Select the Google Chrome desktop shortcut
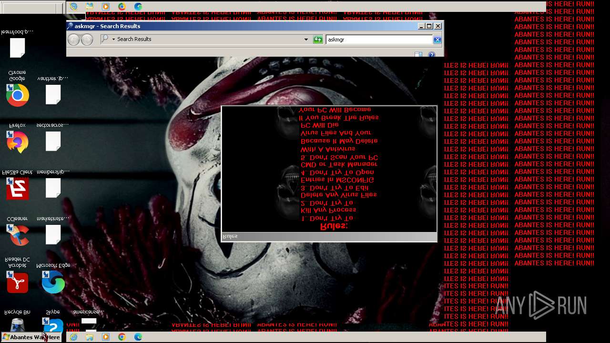 pyautogui.click(x=17, y=89)
